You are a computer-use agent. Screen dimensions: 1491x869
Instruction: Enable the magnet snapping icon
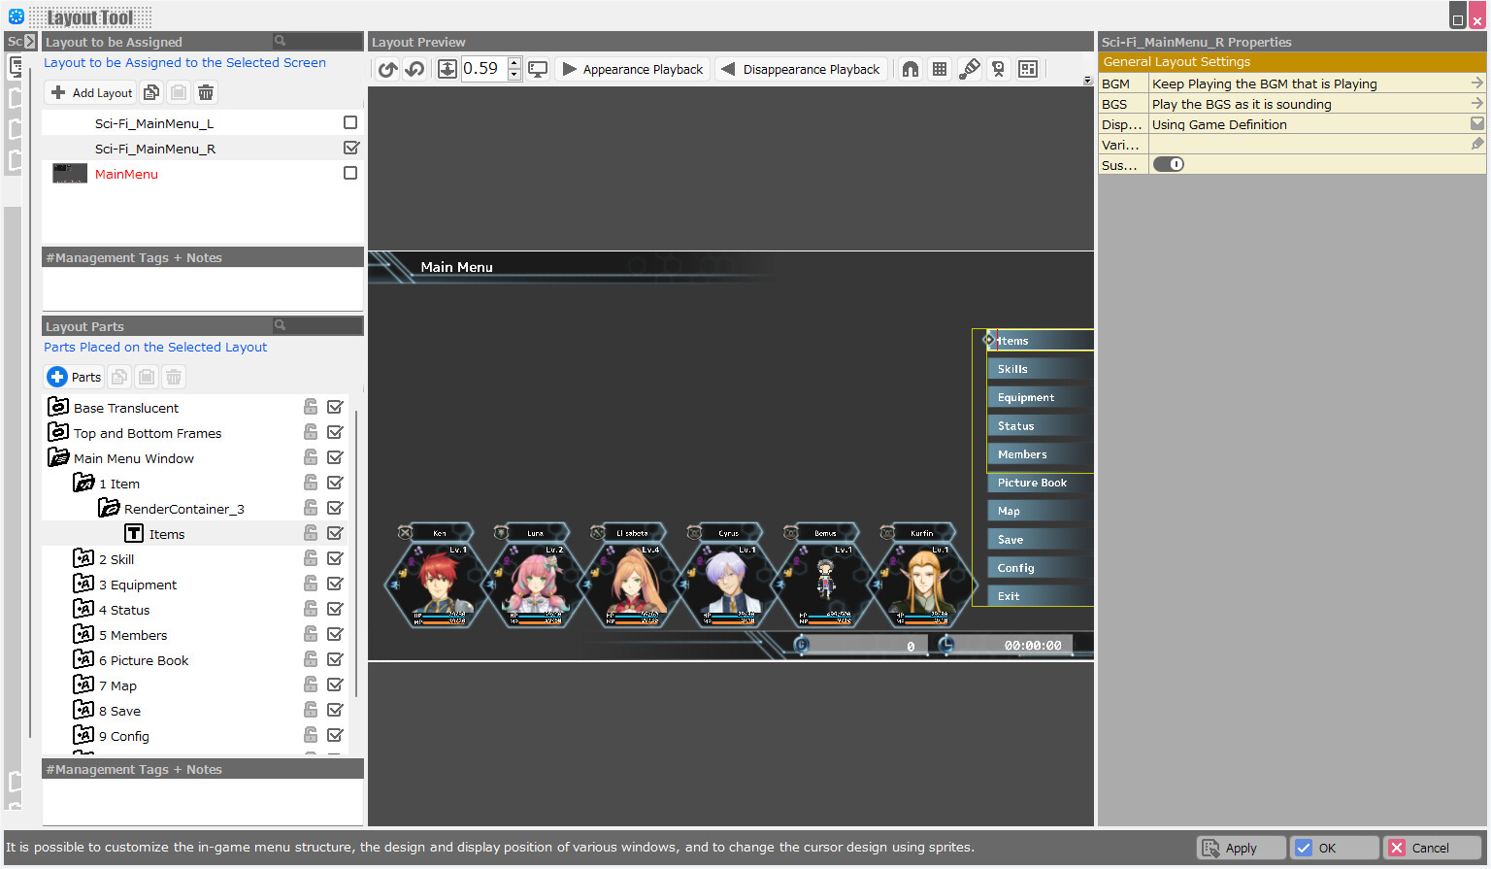point(910,69)
